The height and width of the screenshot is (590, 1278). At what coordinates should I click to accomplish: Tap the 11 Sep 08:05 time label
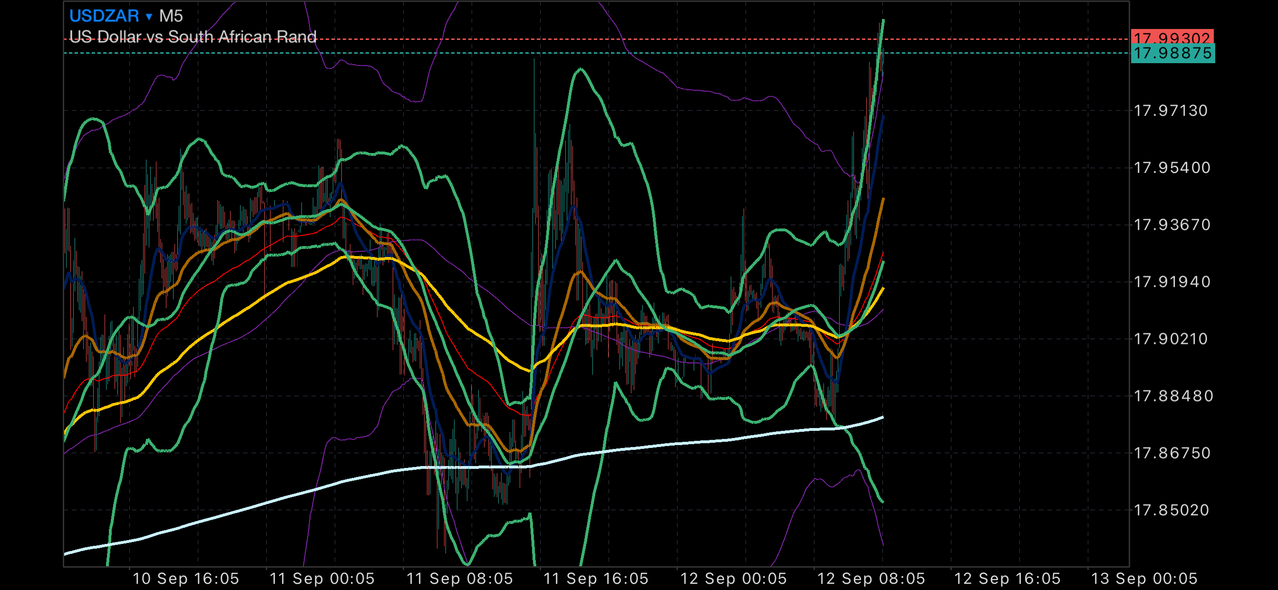[x=459, y=579]
